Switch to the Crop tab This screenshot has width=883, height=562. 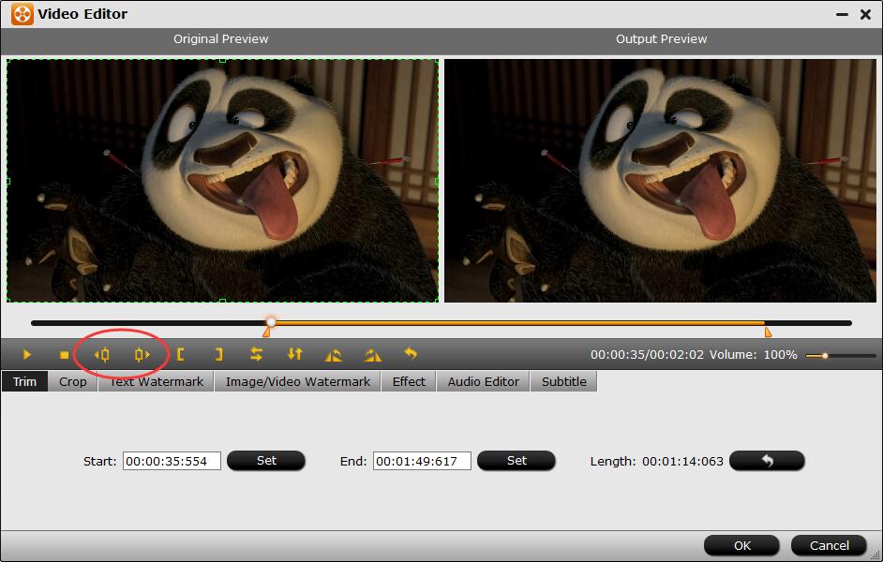click(x=73, y=381)
